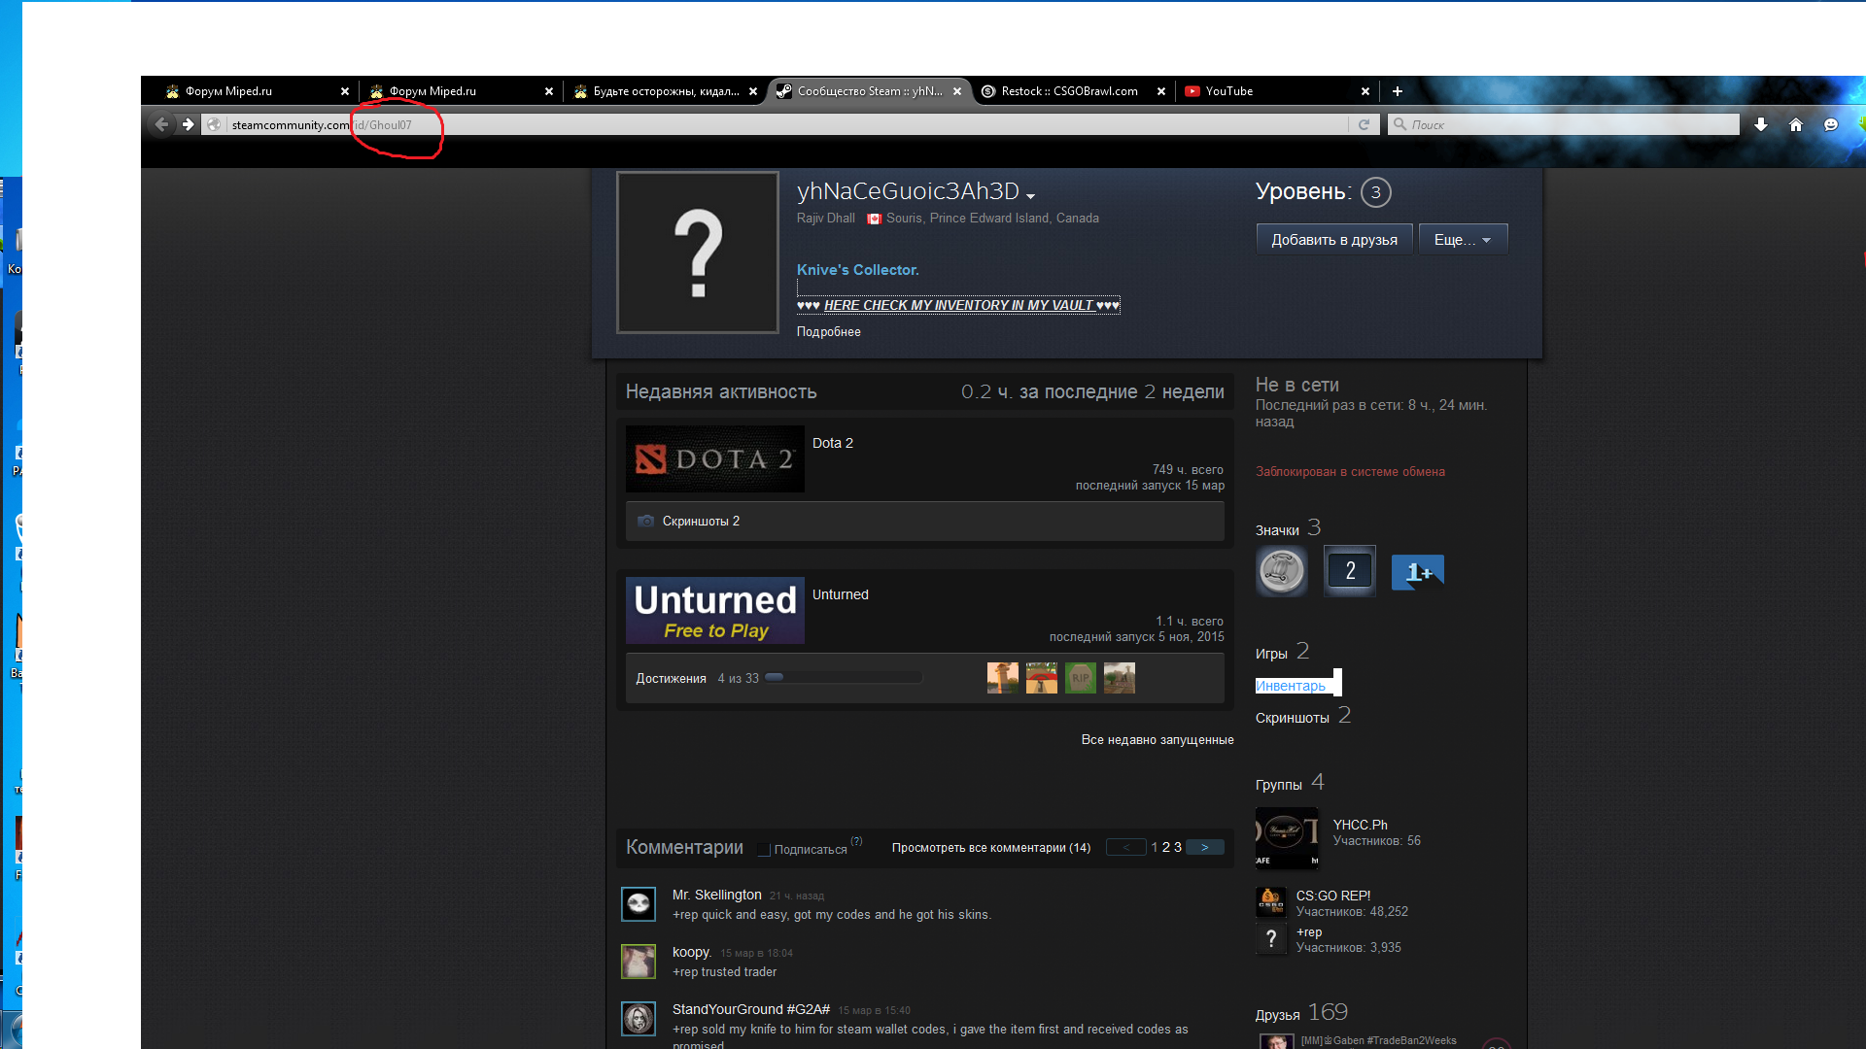Viewport: 1866px width, 1049px height.
Task: Open the Steam community badge icon
Action: 1281,571
